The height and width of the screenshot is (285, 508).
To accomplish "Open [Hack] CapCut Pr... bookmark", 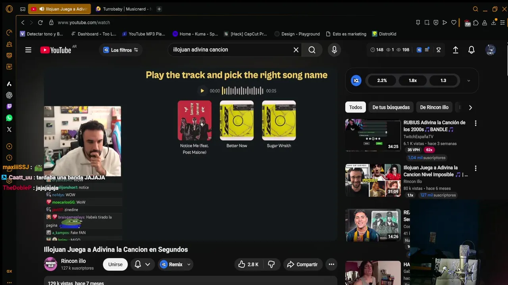I will [245, 34].
